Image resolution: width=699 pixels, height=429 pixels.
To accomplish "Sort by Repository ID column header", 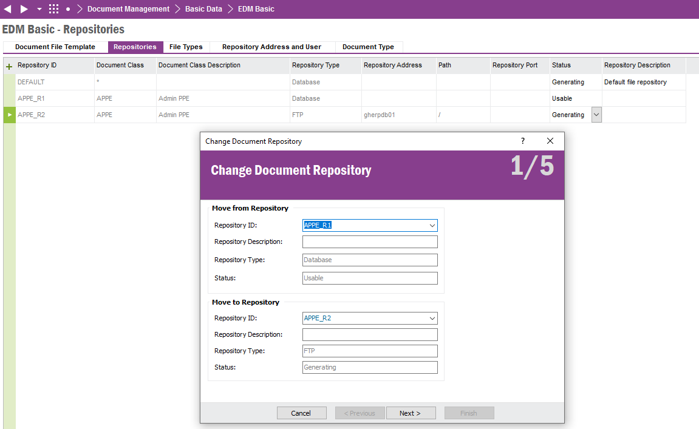I will (x=55, y=65).
